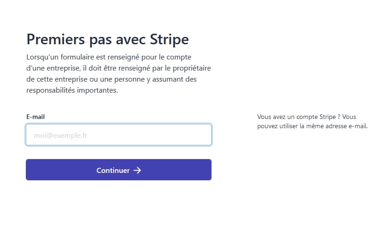Click the "pouvez utiliser la même adresse" line
387x225 pixels.
312,126
